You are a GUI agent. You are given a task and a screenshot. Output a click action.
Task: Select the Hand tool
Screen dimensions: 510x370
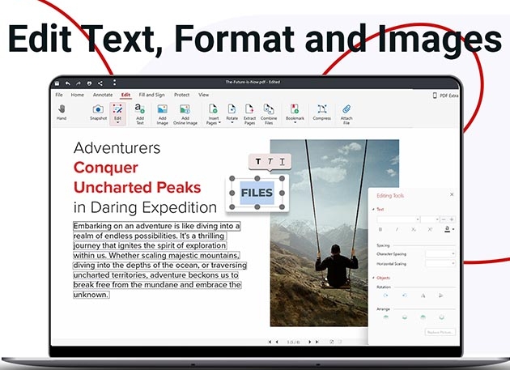pos(62,110)
